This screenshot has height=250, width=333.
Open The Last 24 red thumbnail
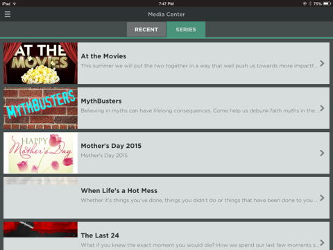pyautogui.click(x=40, y=230)
